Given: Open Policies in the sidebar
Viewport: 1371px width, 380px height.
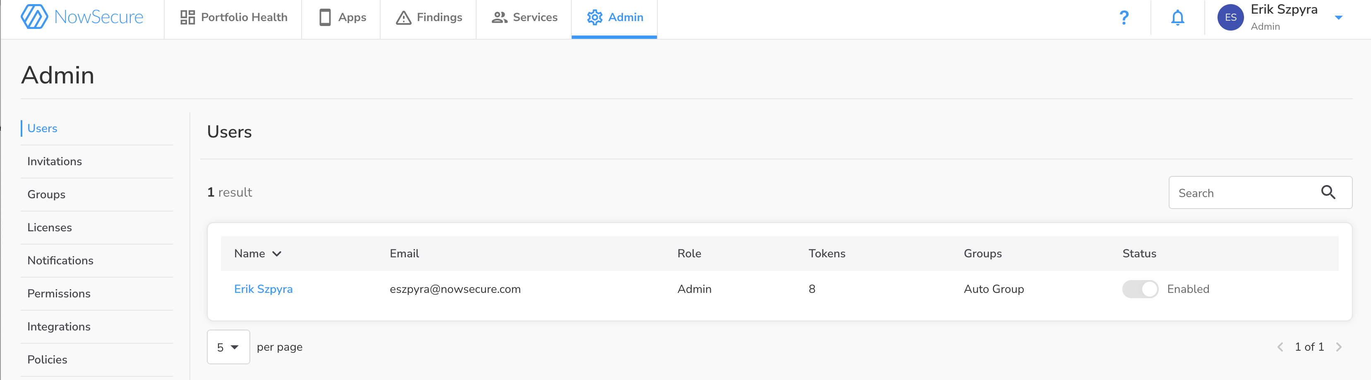Looking at the screenshot, I should click(47, 359).
